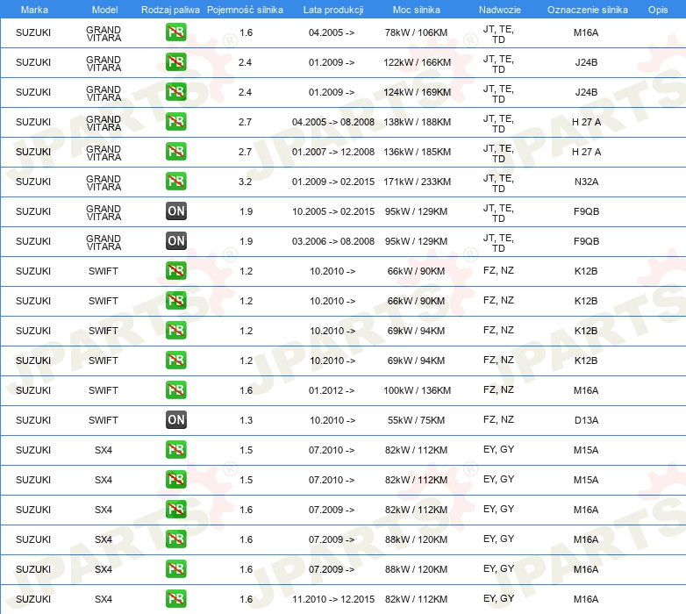Select the 55kW / 75KM cell
The height and width of the screenshot is (614, 686).
tap(416, 420)
